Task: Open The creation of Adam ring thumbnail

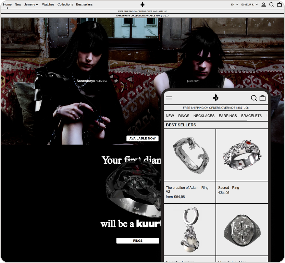Action: click(190, 155)
